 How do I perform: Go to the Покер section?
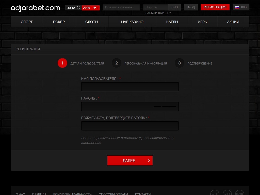[x=59, y=22]
